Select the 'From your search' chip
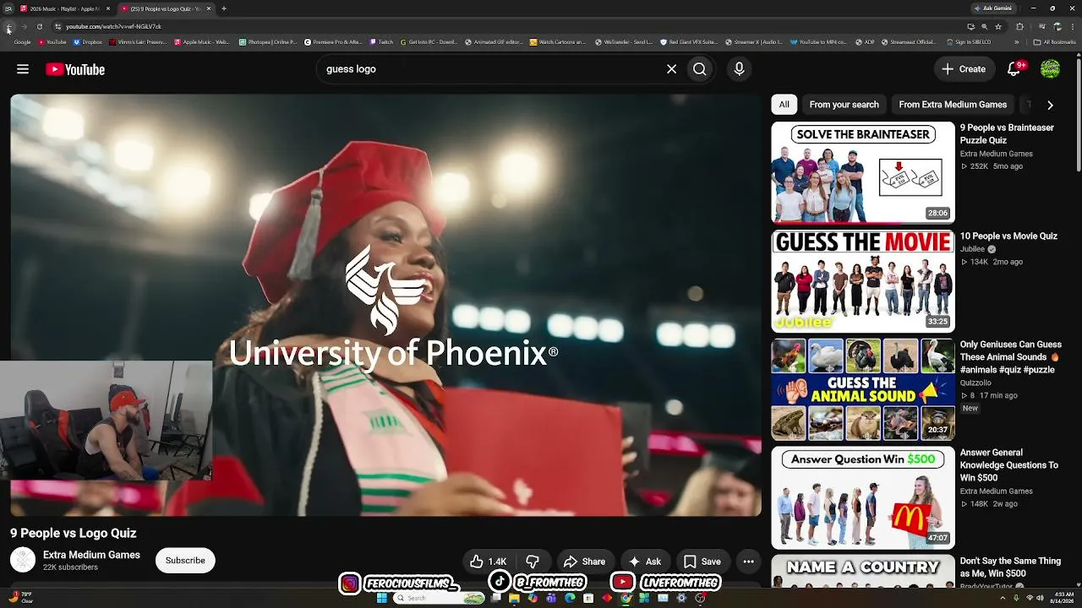This screenshot has height=608, width=1082. 844,105
